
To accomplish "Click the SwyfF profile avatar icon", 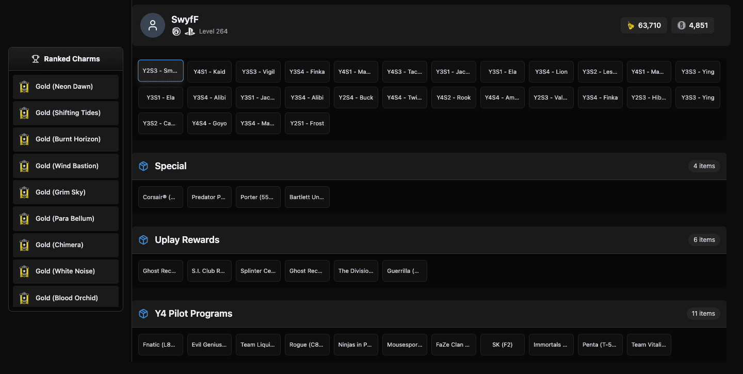I will coord(153,26).
